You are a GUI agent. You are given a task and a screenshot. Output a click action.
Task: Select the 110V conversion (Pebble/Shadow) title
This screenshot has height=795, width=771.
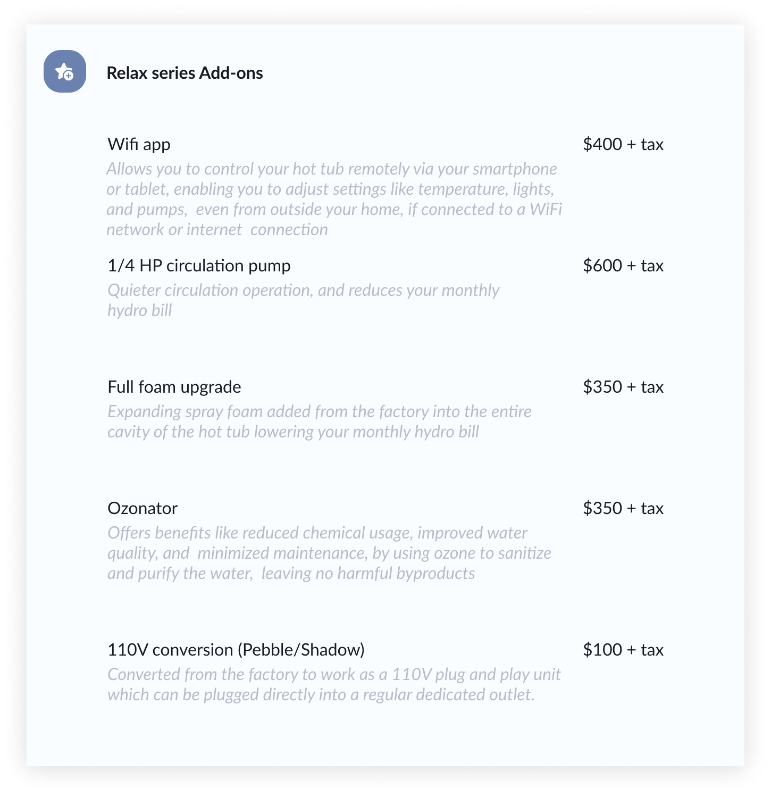[236, 650]
